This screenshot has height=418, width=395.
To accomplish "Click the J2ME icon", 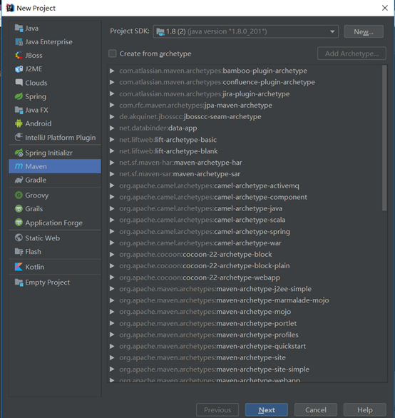I will point(19,69).
